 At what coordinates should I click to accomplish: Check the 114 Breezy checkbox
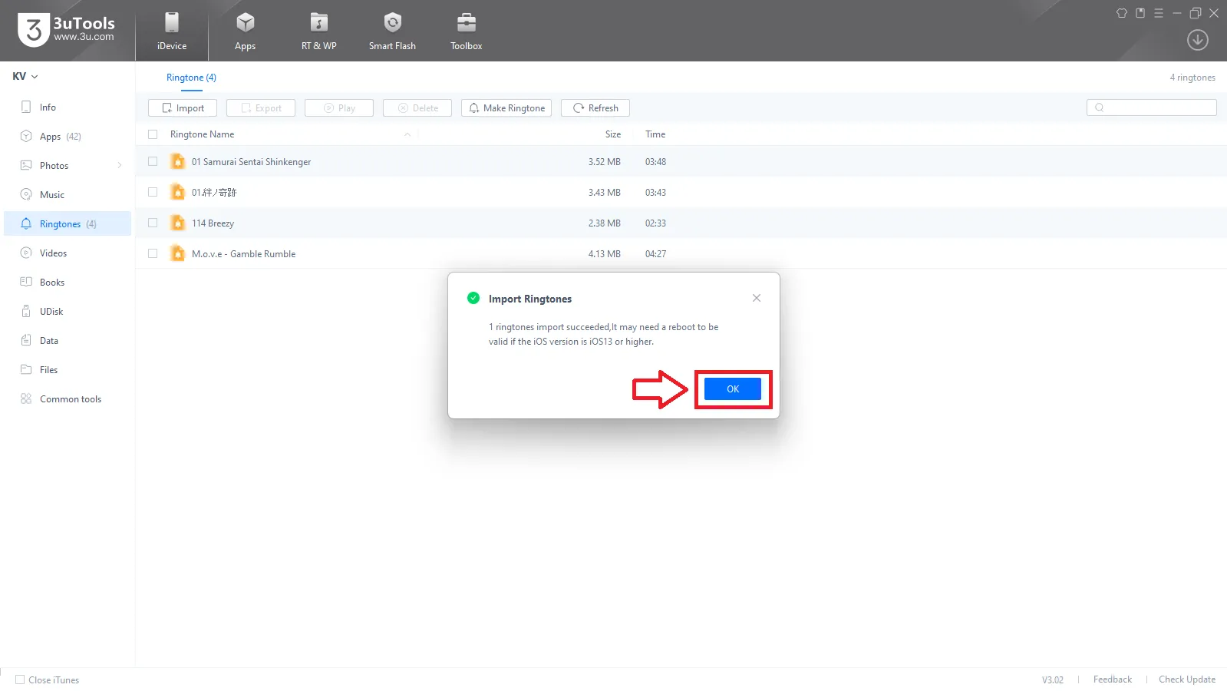pyautogui.click(x=153, y=223)
